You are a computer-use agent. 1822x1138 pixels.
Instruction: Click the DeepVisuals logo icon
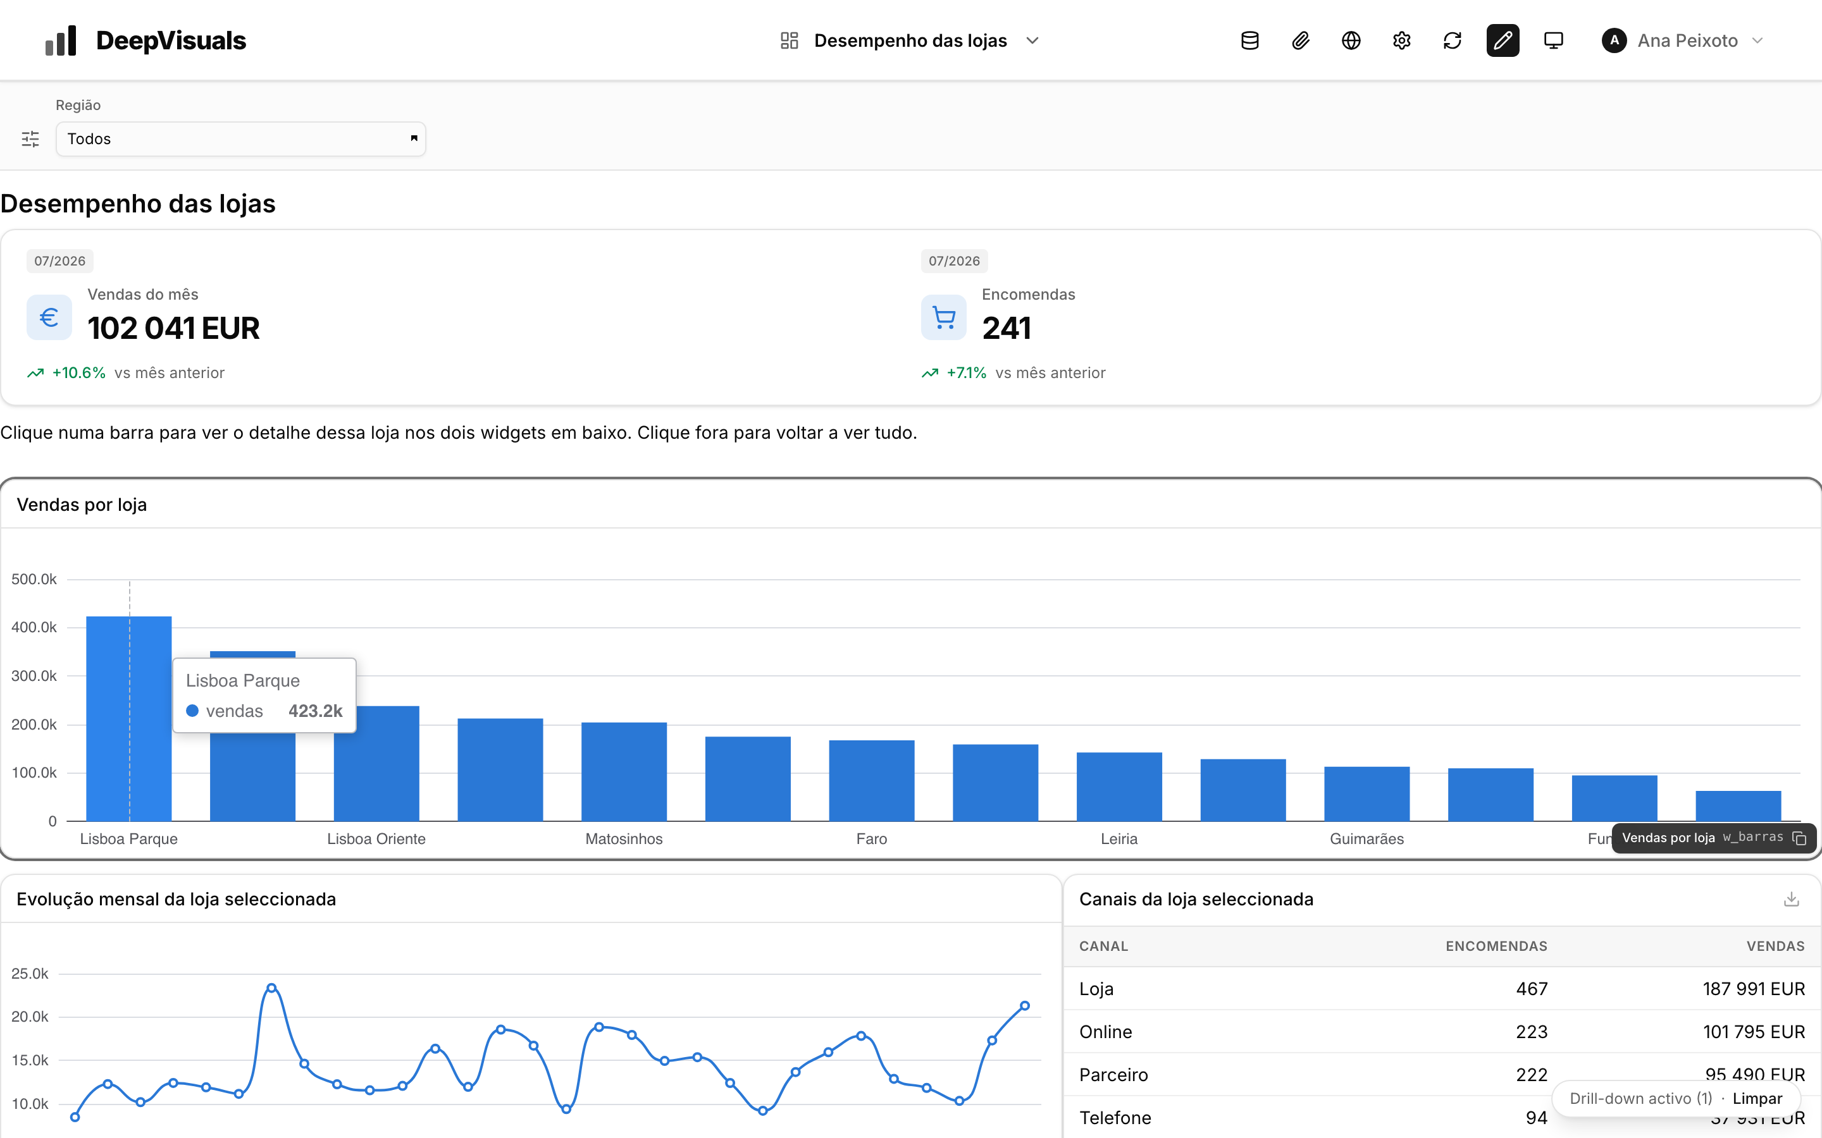61,40
